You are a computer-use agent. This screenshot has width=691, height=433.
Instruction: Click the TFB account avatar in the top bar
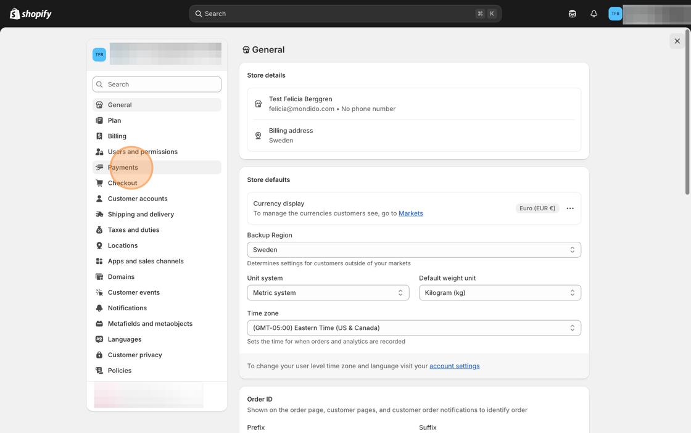(x=615, y=14)
